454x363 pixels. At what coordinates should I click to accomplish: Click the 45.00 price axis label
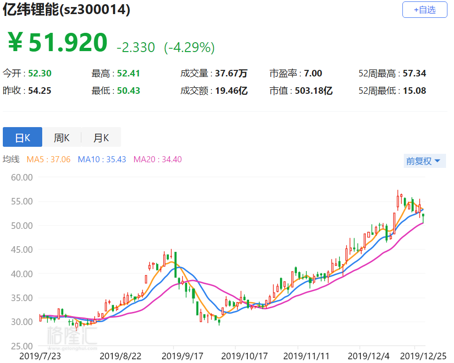tap(22, 250)
